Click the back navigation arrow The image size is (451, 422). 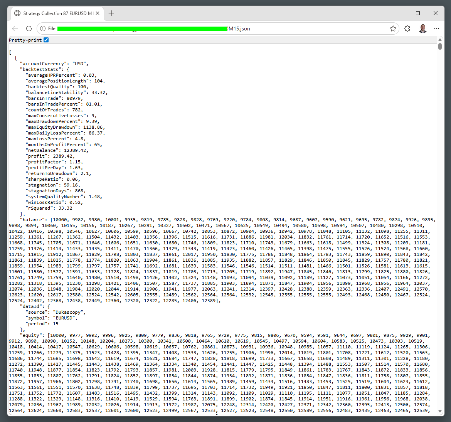[x=15, y=29]
